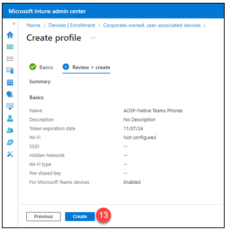Screen dimensions: 227x230
Task: Click the Microsoft Intune admin center title
Action: [47, 11]
